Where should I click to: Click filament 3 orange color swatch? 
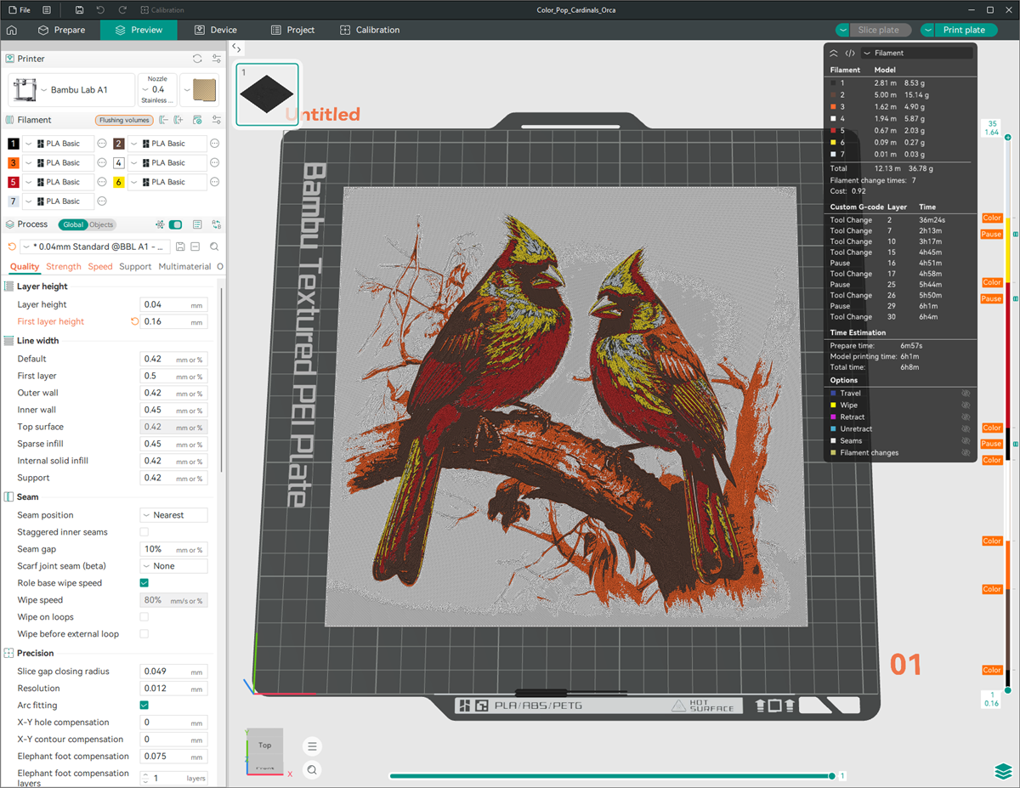(x=13, y=163)
